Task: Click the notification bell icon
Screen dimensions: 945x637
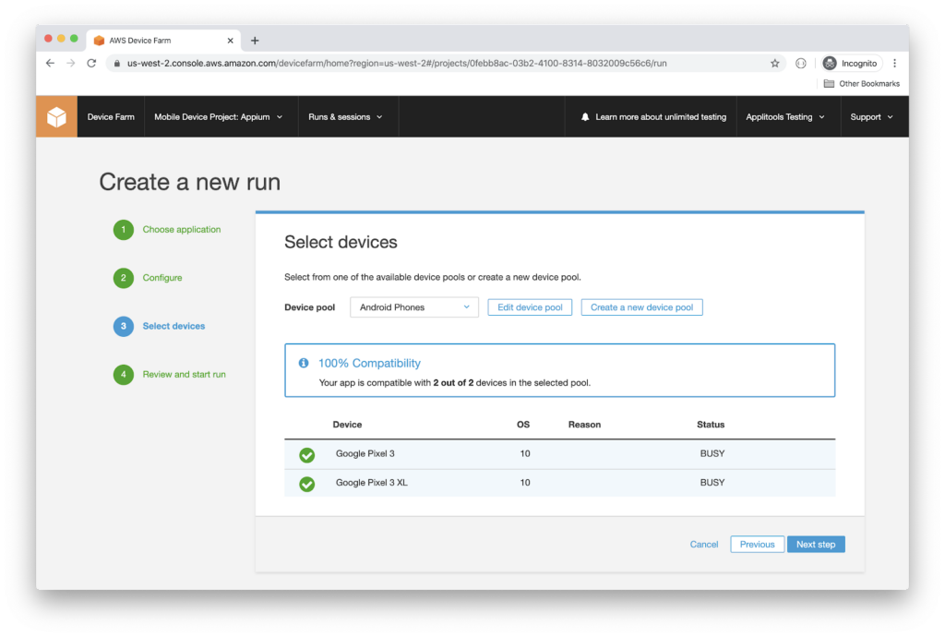Action: coord(585,117)
